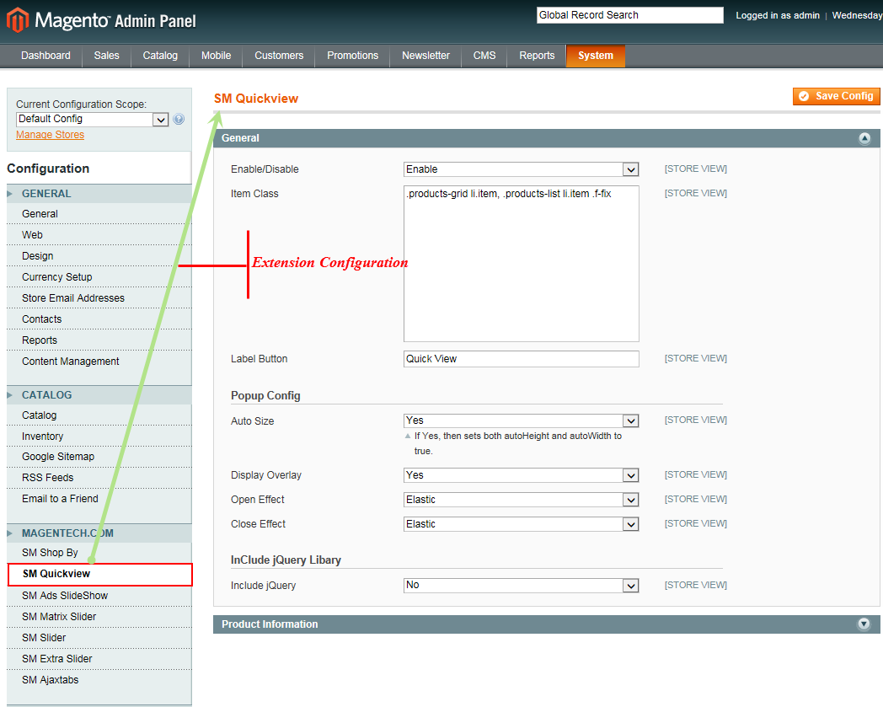Open the Auto Size dropdown
This screenshot has height=707, width=883.
(521, 420)
